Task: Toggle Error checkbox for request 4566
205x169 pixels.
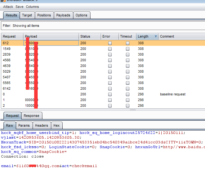Action: click(x=110, y=60)
